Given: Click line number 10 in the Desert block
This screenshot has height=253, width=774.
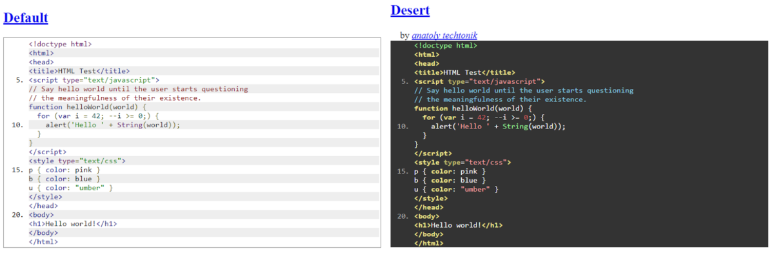Looking at the screenshot, I should pyautogui.click(x=403, y=127).
